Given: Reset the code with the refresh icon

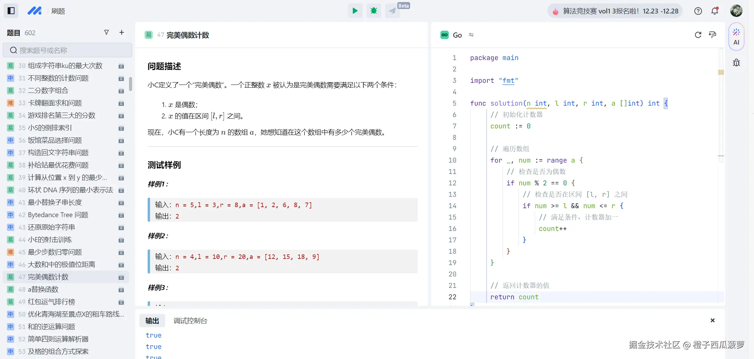Looking at the screenshot, I should pyautogui.click(x=698, y=35).
